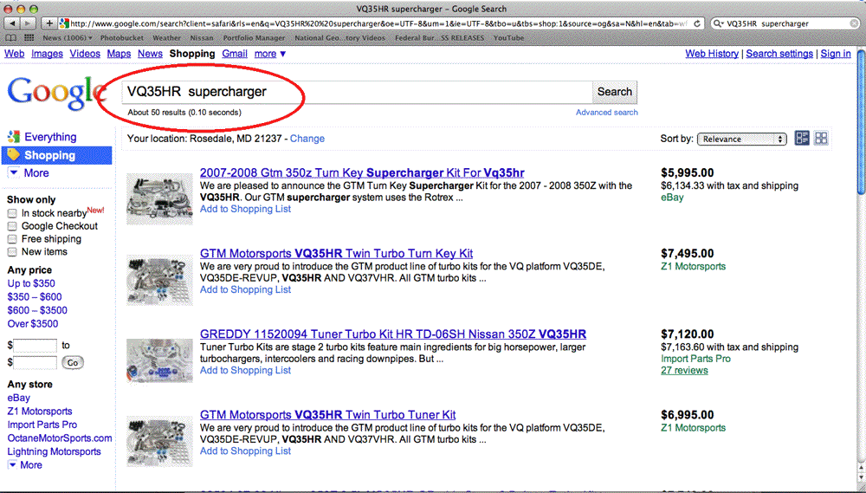866x493 pixels.
Task: Open the Images tab in Google navigation
Action: pyautogui.click(x=47, y=54)
